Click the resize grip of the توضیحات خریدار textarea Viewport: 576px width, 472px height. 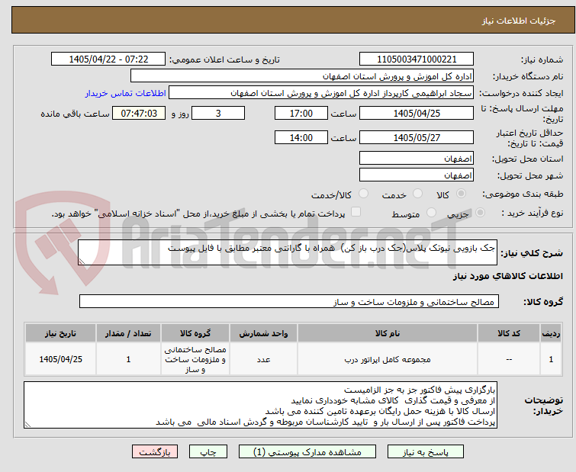[x=28, y=424]
